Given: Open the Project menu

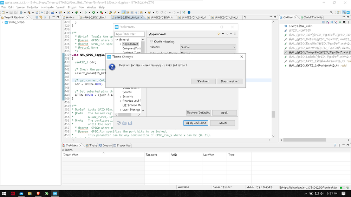Looking at the screenshot, I should [x=72, y=7].
